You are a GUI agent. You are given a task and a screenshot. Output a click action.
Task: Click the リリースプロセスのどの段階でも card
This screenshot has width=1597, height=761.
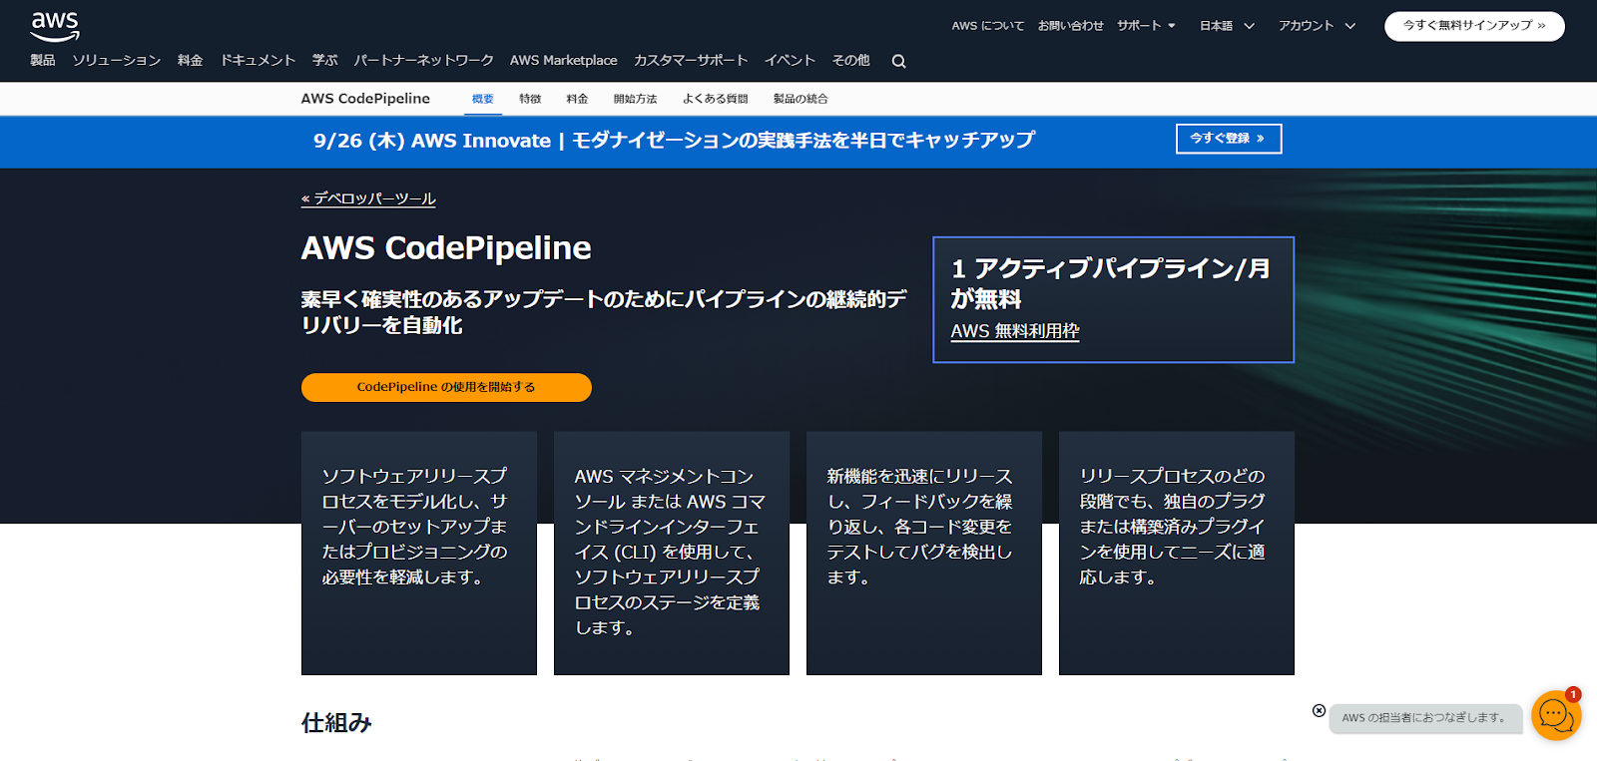point(1177,553)
